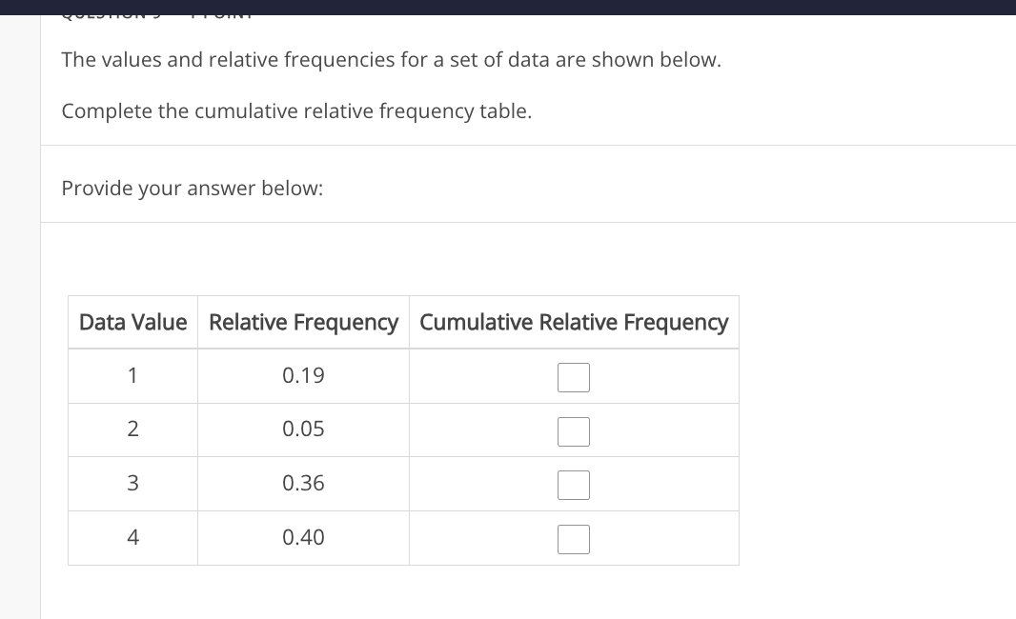Click the Cumulative Relative Frequency header

tap(574, 322)
